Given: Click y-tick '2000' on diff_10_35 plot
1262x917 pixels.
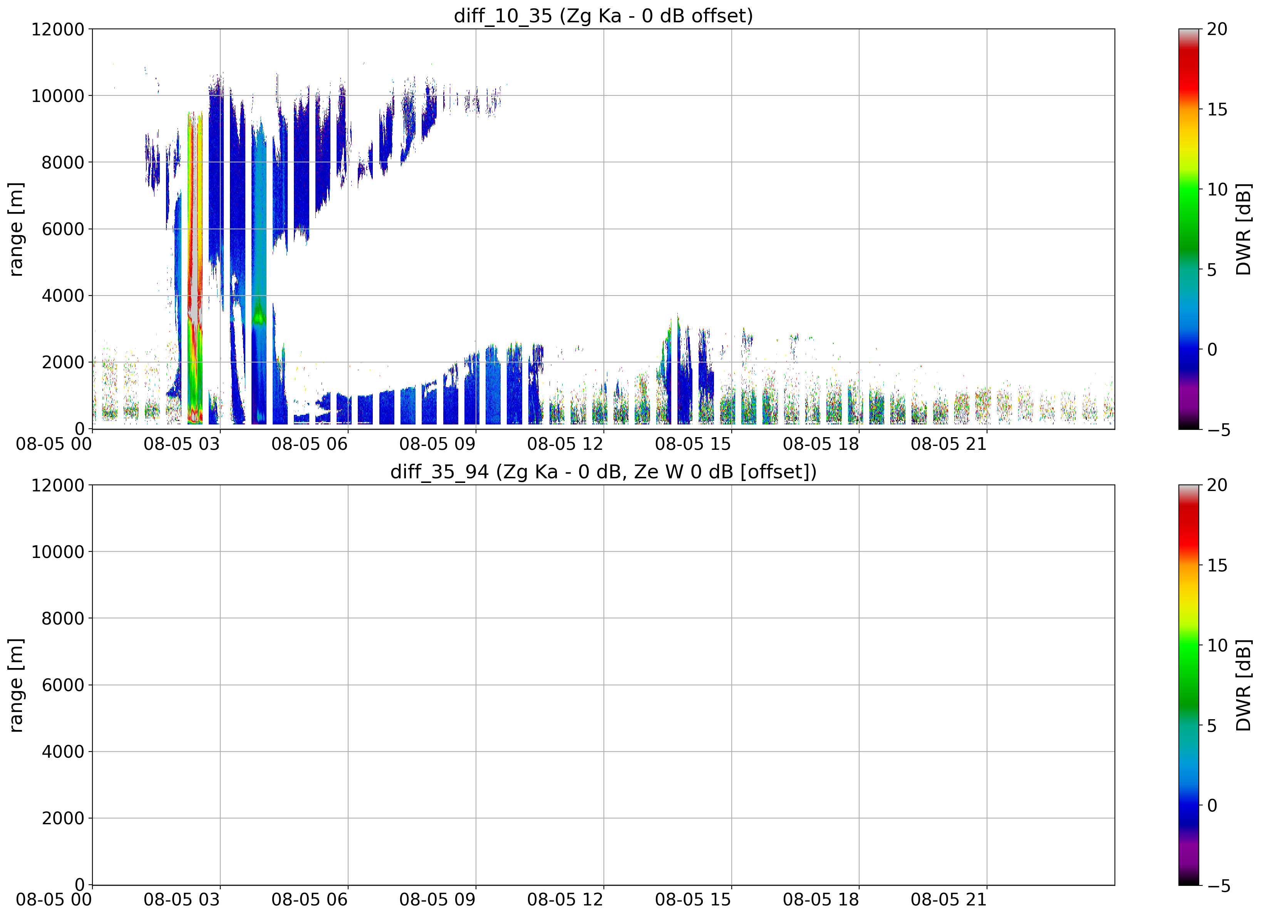Looking at the screenshot, I should [63, 362].
